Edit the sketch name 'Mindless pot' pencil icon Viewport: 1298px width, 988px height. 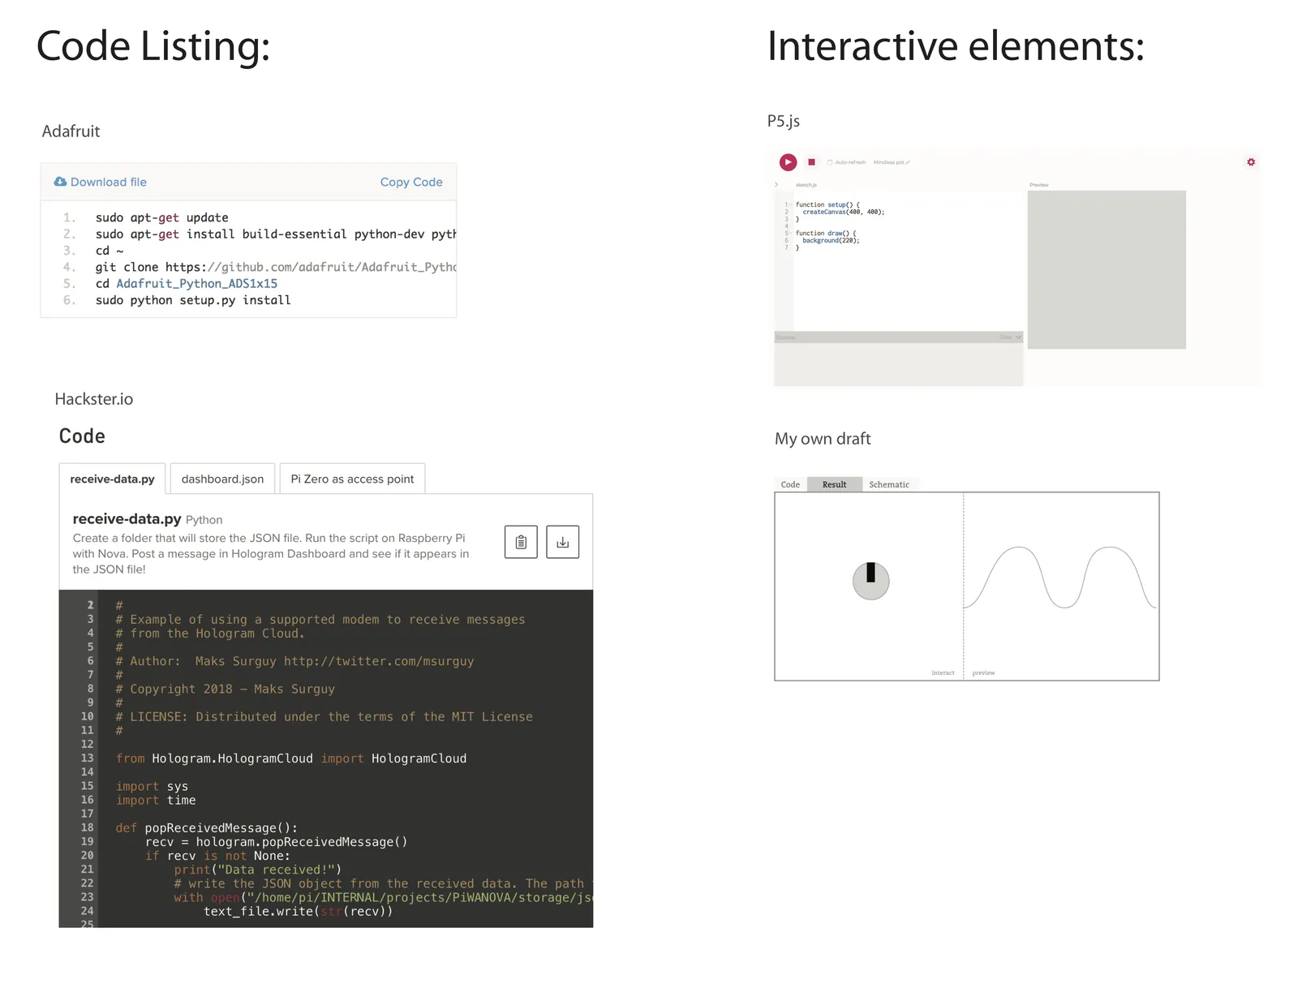[908, 162]
